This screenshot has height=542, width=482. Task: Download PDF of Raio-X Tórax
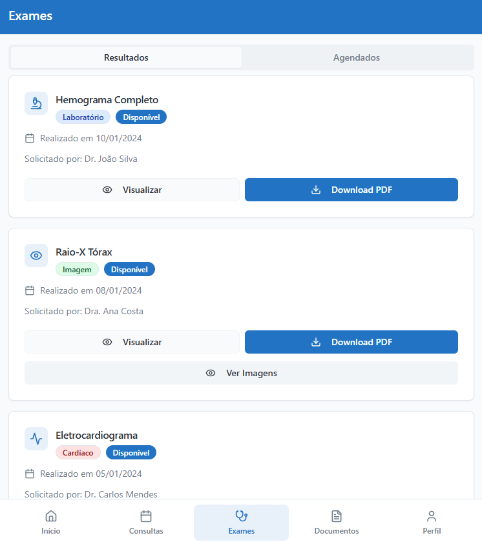pyautogui.click(x=351, y=342)
